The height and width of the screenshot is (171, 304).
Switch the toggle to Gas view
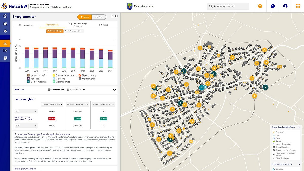coord(99,17)
